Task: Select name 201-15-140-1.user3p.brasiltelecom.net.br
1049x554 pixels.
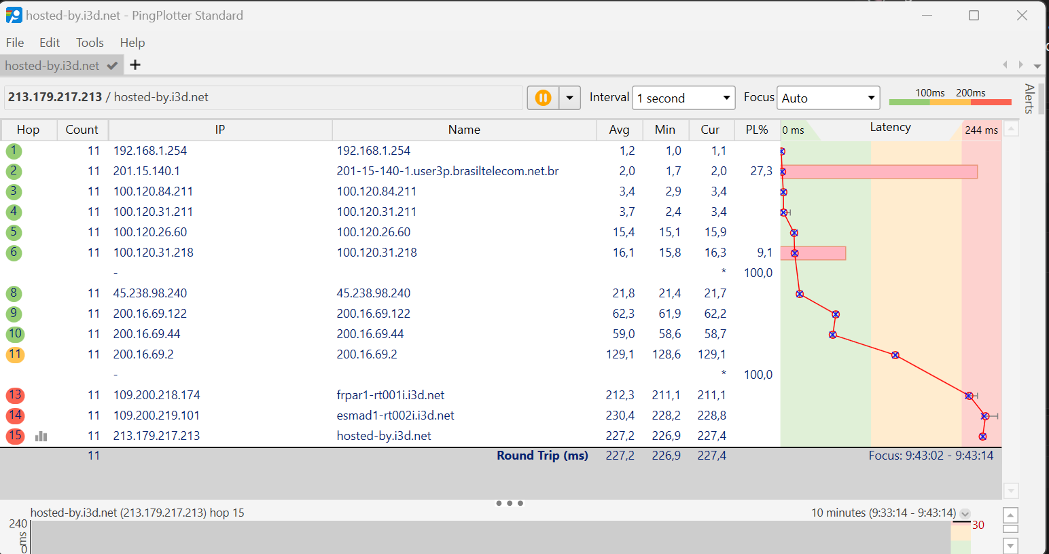Action: [448, 171]
